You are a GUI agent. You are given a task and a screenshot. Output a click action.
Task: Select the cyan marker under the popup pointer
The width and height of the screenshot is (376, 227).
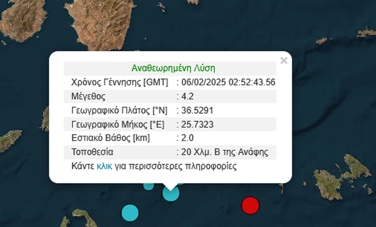tap(171, 193)
